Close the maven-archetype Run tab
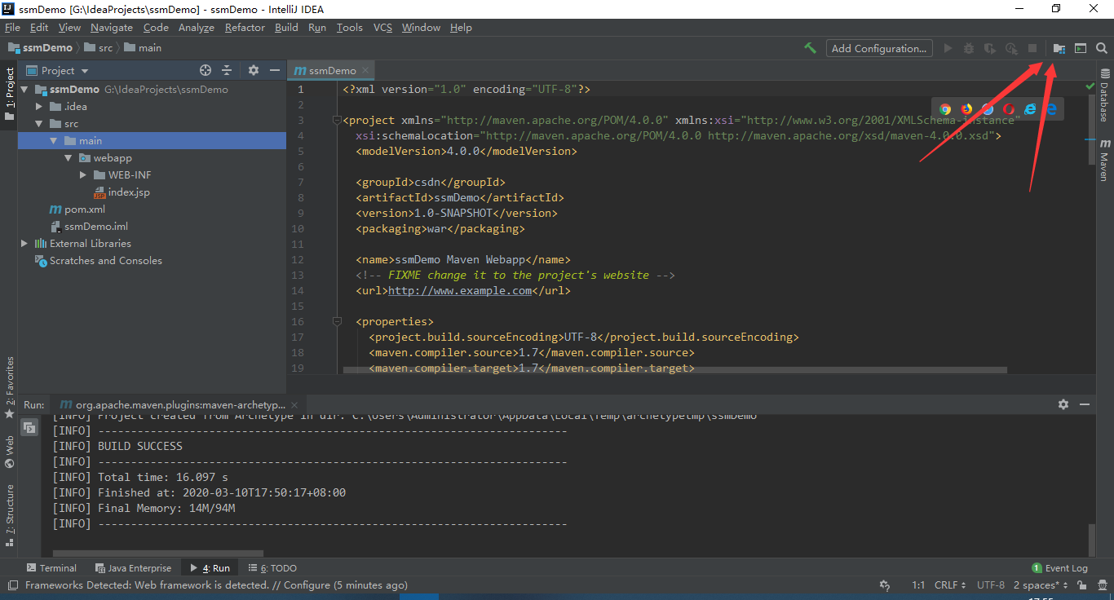This screenshot has height=600, width=1114. [294, 405]
